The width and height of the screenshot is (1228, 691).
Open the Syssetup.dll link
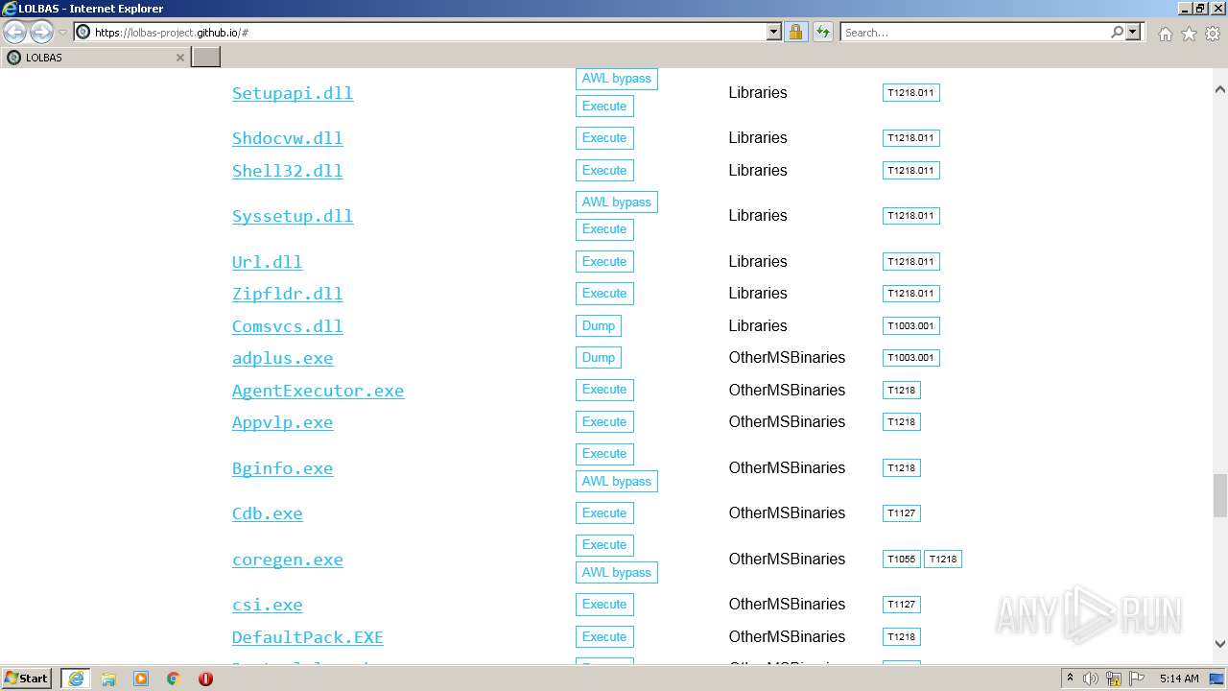point(293,216)
